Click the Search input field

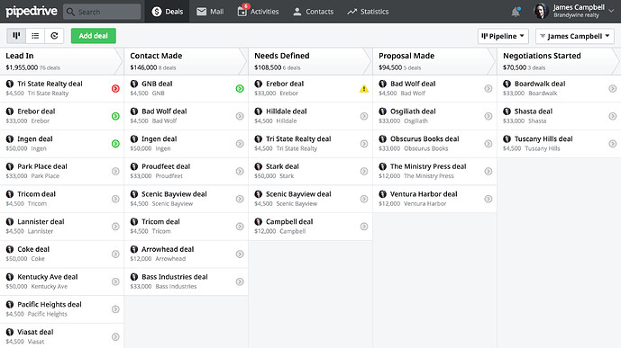point(102,12)
